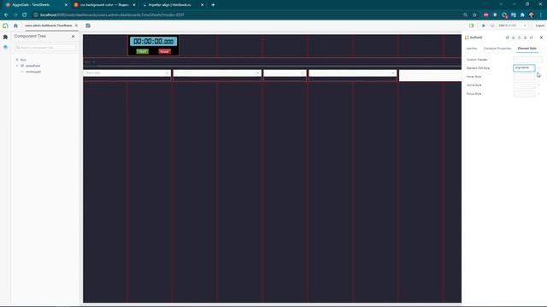Viewport: 547px width, 307px height.
Task: Click the Logout link
Action: (x=540, y=26)
